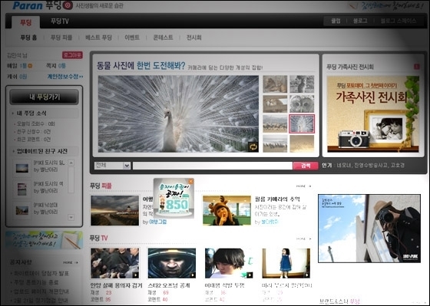Click 쪽지 0통 message count
Image resolution: width=430 pixels, height=306 pixels.
point(56,66)
